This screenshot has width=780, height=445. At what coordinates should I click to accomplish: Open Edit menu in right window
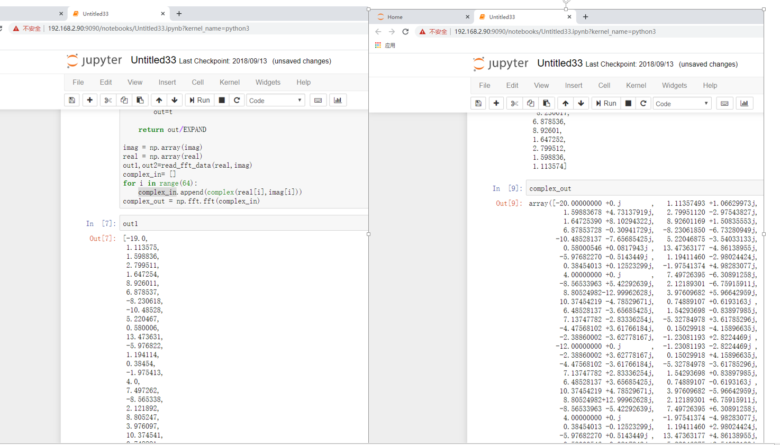tap(512, 85)
